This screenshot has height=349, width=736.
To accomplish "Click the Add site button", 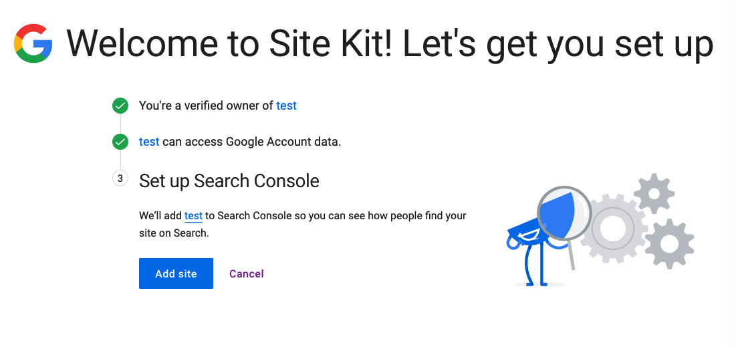I will pos(176,273).
